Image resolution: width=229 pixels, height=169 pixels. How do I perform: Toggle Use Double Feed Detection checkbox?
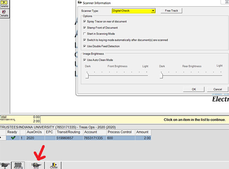[84, 46]
